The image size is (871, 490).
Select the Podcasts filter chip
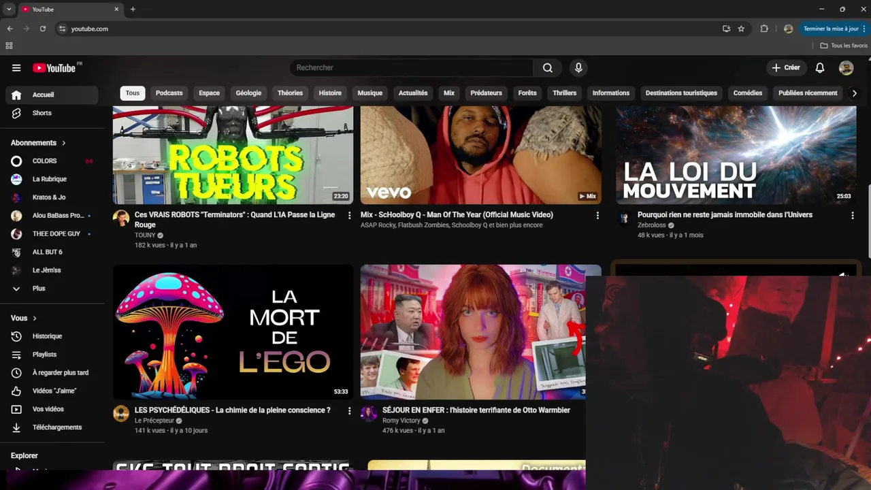tap(169, 93)
